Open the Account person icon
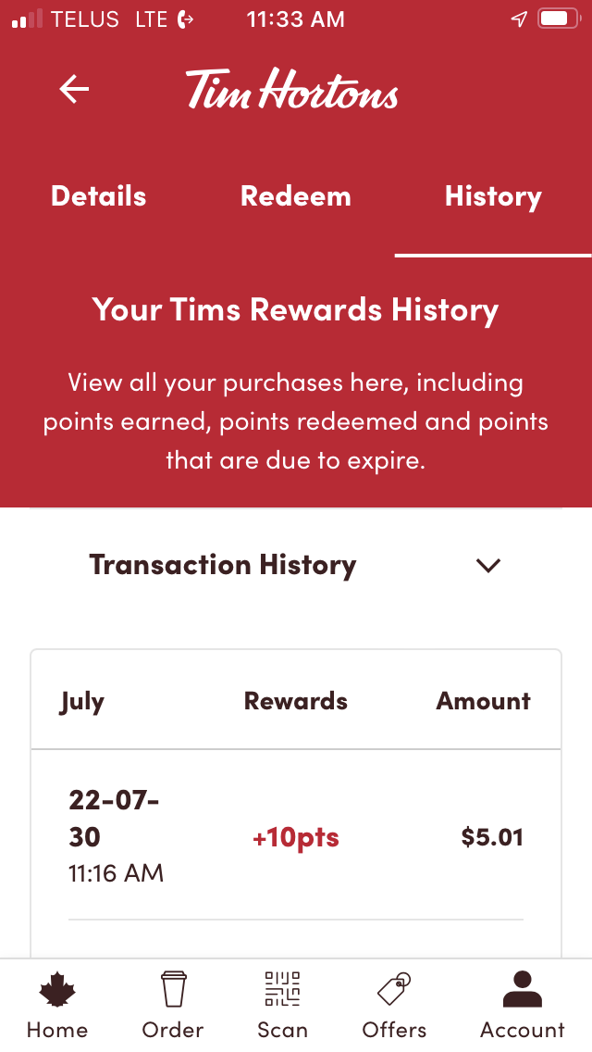The height and width of the screenshot is (1052, 592). coord(523,990)
